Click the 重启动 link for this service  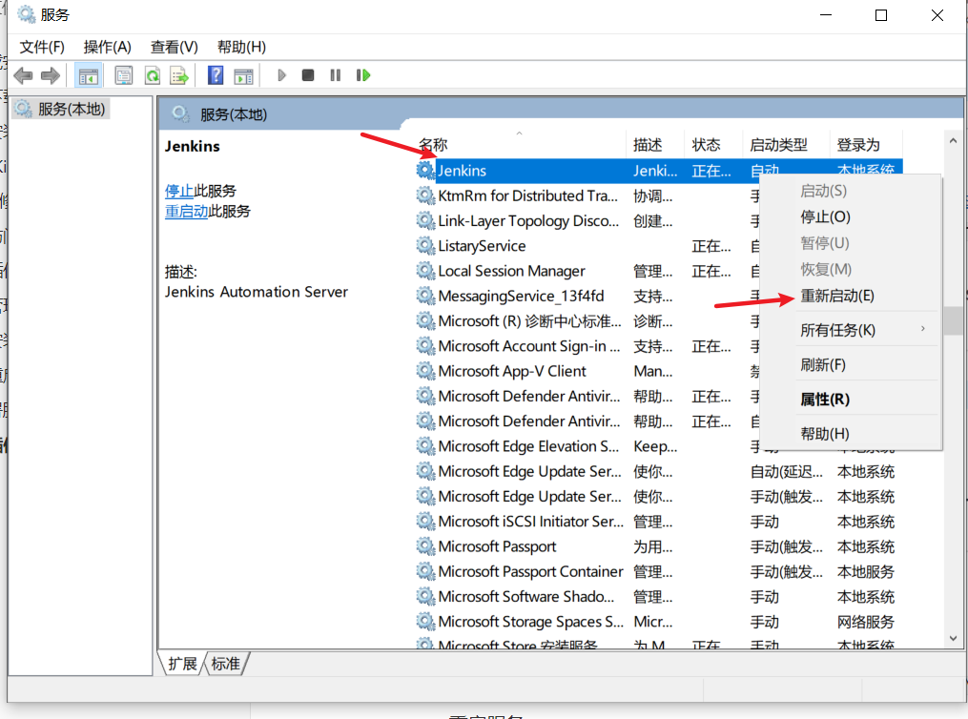coord(186,211)
